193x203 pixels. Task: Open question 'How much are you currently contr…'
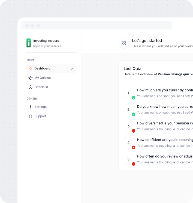(165, 90)
